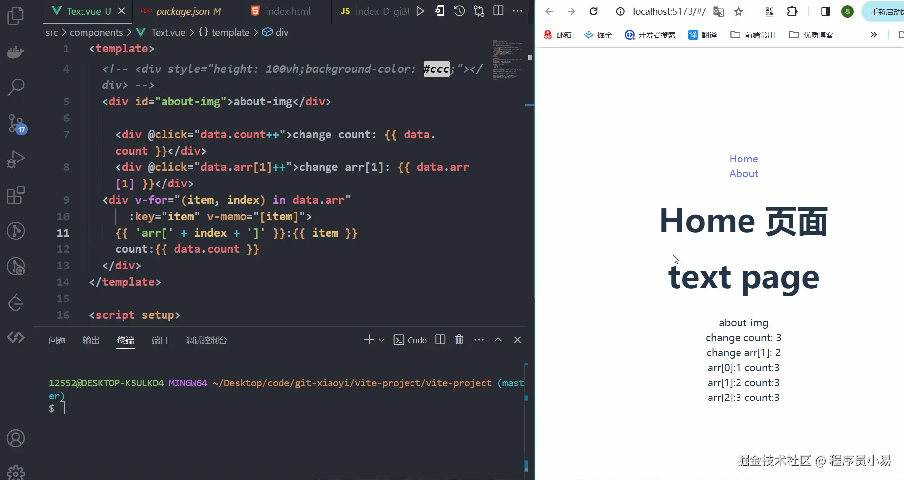This screenshot has width=904, height=480.
Task: Open the 端口 (Ports) panel tab
Action: point(160,340)
